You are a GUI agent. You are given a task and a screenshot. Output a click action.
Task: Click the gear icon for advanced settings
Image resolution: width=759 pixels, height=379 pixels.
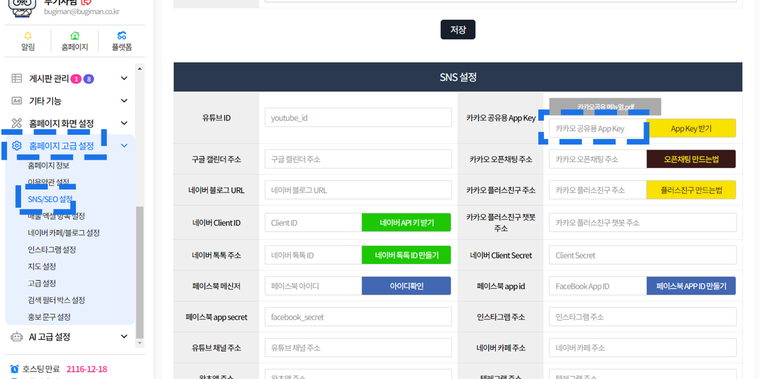pyautogui.click(x=17, y=146)
